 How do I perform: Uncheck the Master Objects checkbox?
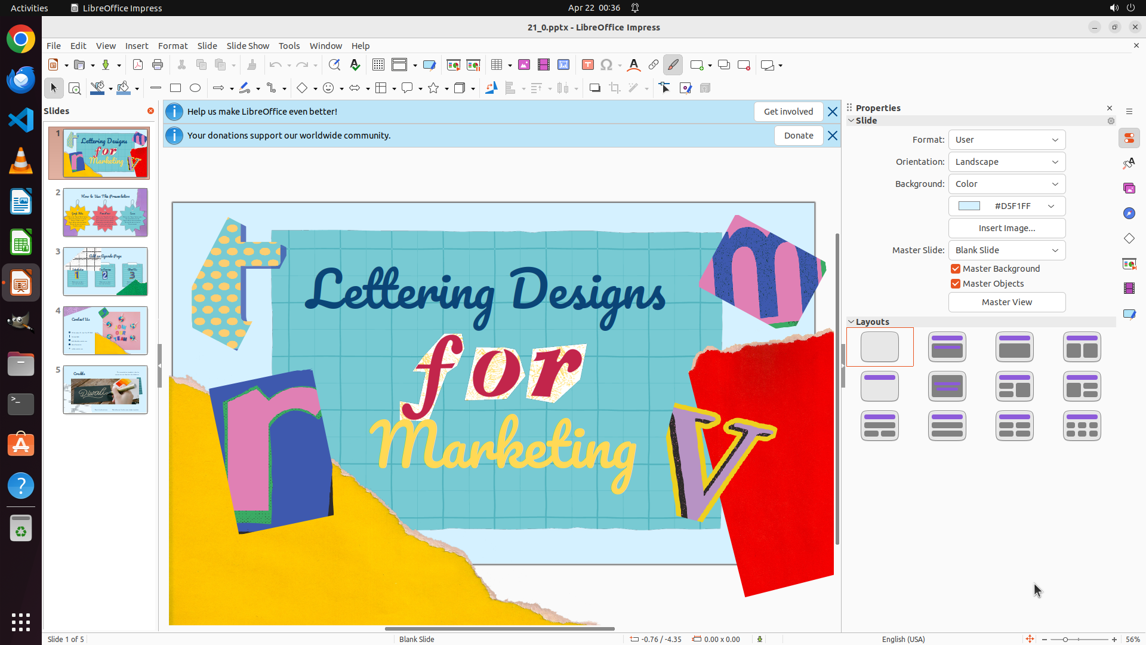956,284
